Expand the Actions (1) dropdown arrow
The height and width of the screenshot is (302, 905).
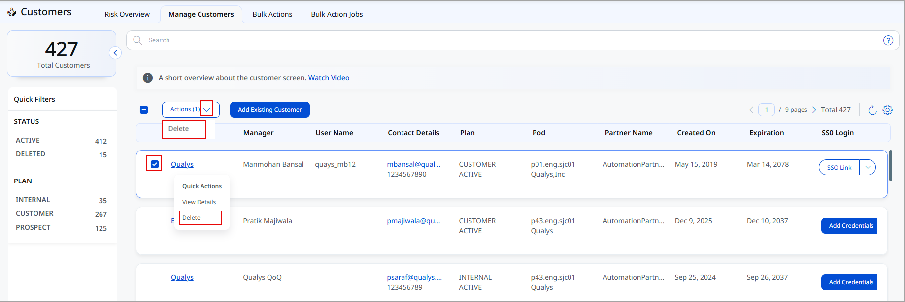(207, 110)
